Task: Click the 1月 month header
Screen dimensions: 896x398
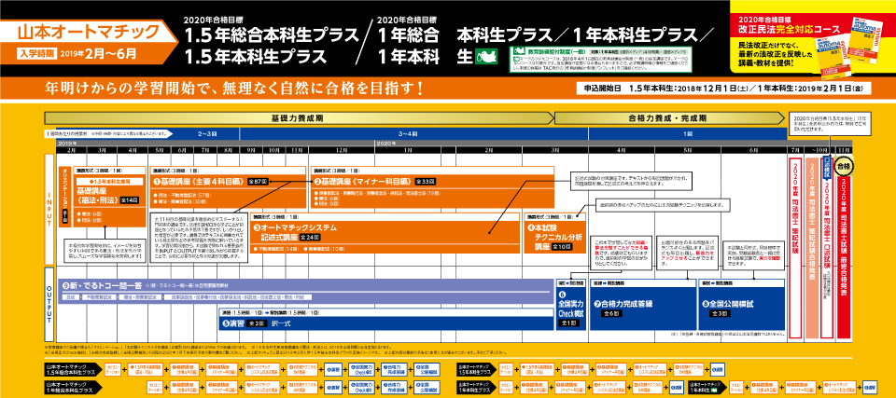Action: click(x=408, y=148)
